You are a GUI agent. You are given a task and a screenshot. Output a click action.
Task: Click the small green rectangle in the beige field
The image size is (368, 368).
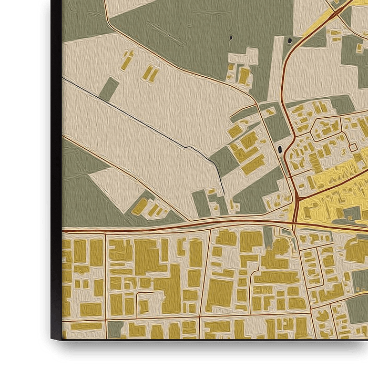point(109,89)
